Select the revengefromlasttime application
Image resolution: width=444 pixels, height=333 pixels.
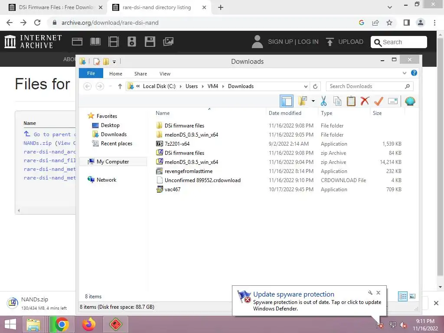coord(188,171)
